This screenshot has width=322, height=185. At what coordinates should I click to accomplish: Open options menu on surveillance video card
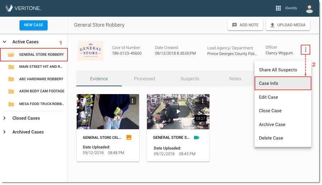coord(202,101)
